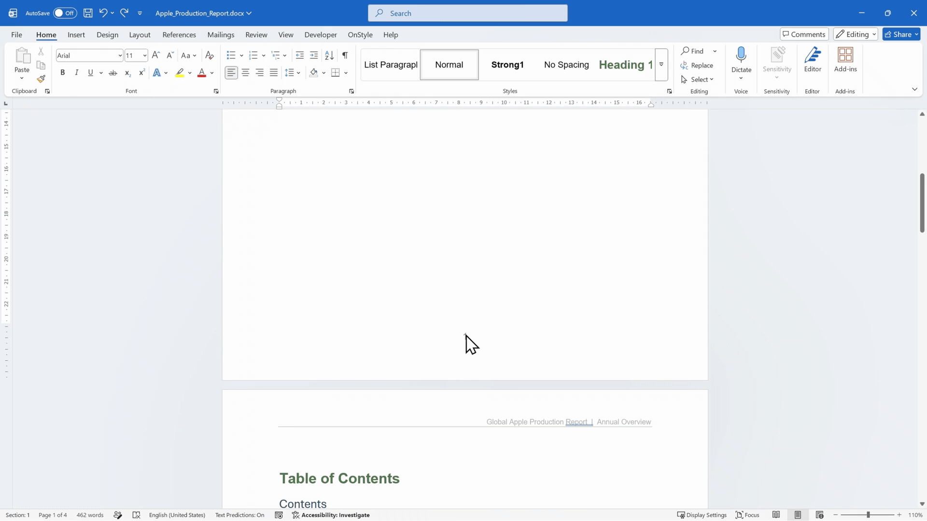927x521 pixels.
Task: Sort paragraphs alphabetically
Action: 329,55
